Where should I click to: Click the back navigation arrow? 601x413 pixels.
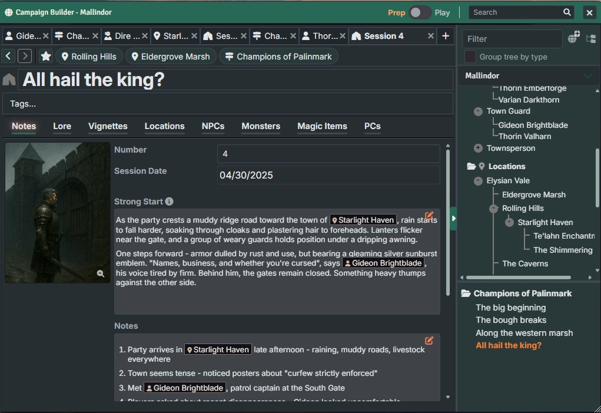(9, 57)
